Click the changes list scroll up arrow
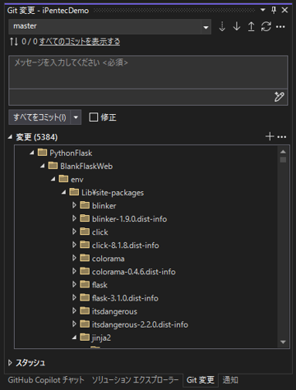The height and width of the screenshot is (390, 296). (283, 151)
